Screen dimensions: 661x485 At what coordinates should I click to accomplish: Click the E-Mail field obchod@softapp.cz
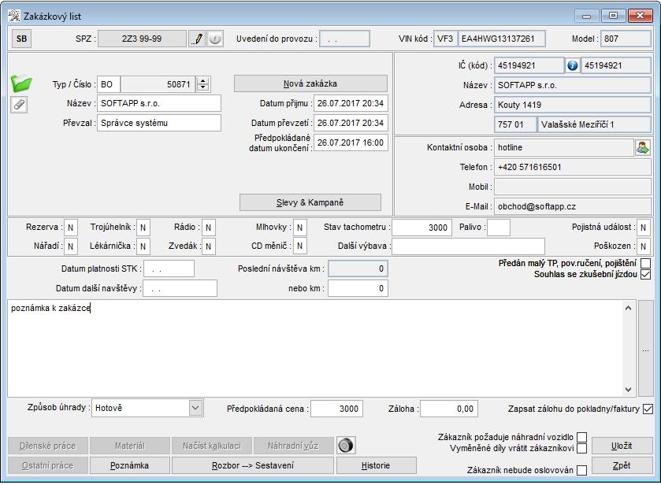[x=573, y=206]
